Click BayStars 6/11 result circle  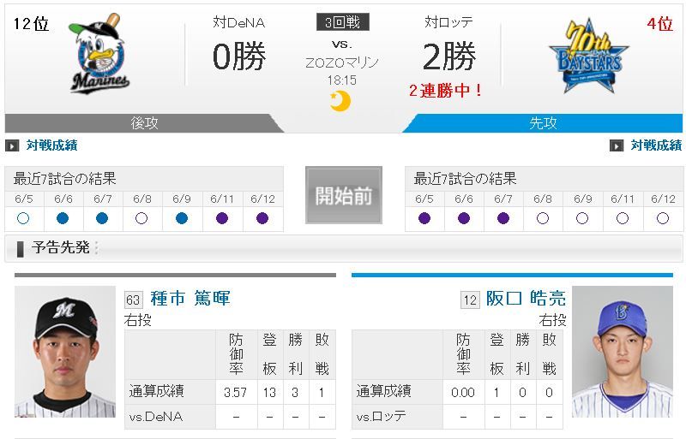click(623, 218)
